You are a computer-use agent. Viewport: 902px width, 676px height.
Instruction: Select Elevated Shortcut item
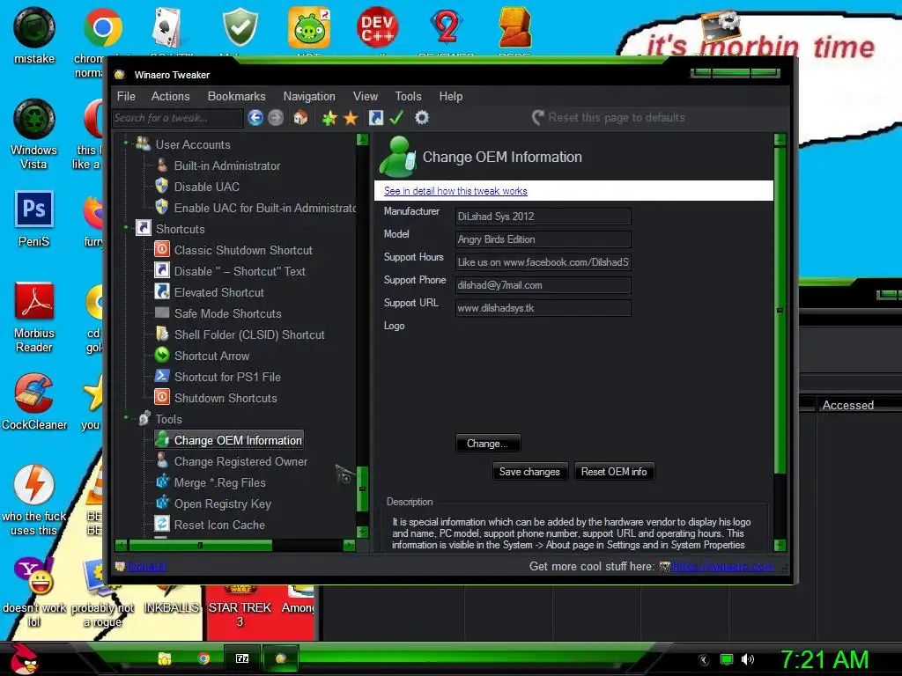218,292
